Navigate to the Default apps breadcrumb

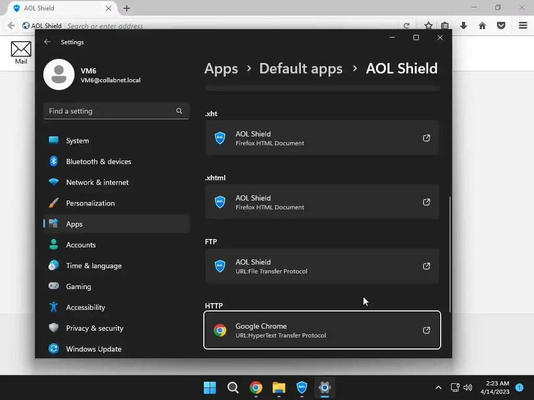pyautogui.click(x=301, y=68)
